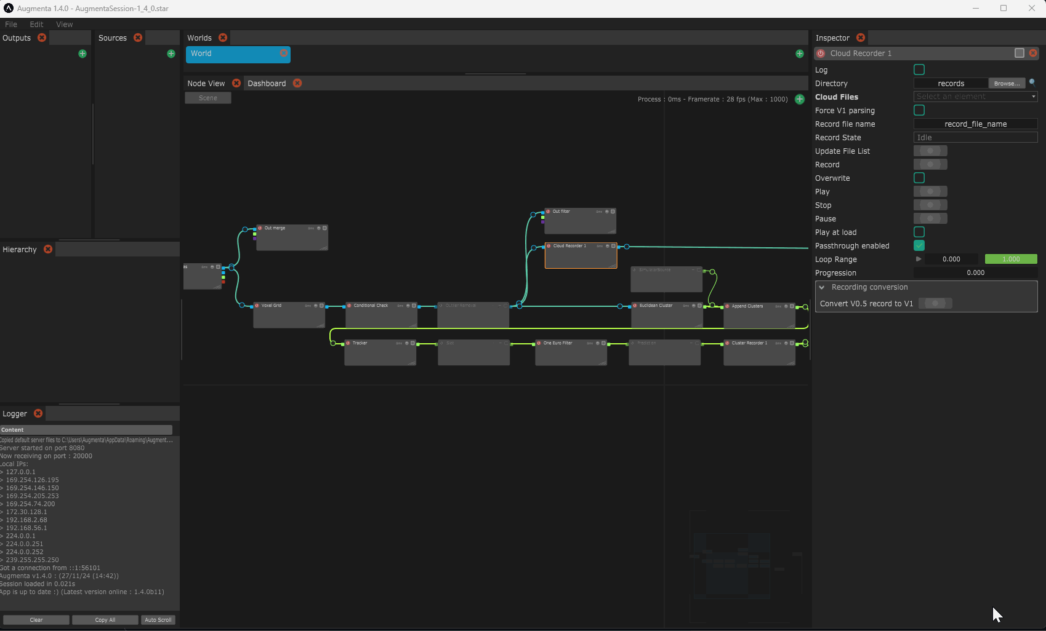Click the green Loop Range end value slider
The width and height of the screenshot is (1046, 631).
click(x=1011, y=260)
